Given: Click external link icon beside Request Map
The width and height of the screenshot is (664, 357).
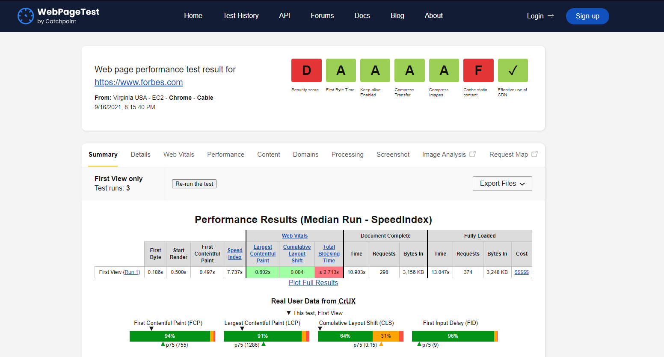Looking at the screenshot, I should (x=535, y=154).
